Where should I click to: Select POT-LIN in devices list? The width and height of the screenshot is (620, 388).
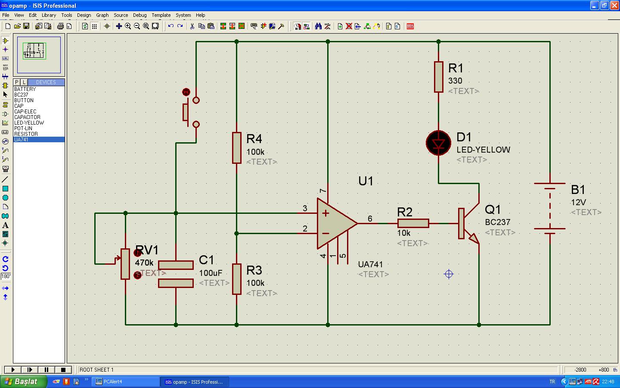39,128
